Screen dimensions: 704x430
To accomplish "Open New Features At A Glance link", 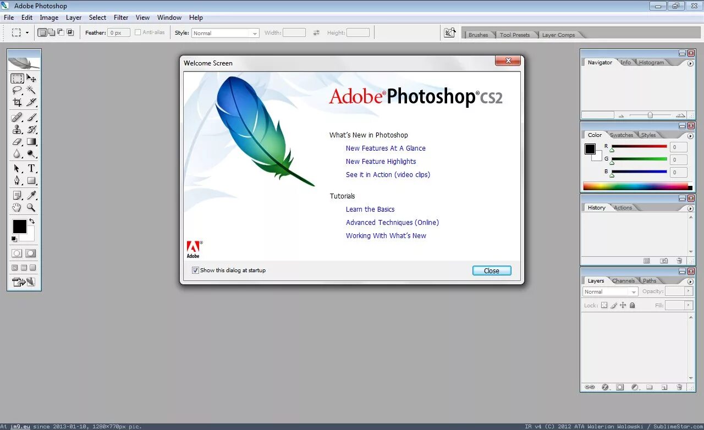I will (x=386, y=148).
